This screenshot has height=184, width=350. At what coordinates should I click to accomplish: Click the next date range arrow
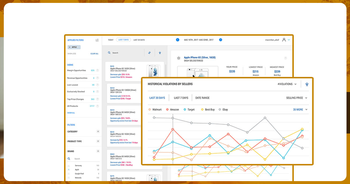tap(220, 40)
